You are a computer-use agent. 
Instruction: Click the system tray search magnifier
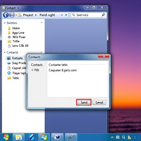click(124, 137)
